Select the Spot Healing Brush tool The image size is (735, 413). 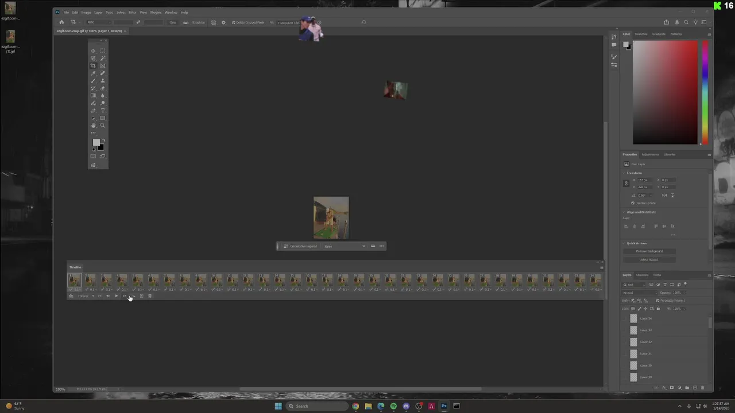click(103, 73)
